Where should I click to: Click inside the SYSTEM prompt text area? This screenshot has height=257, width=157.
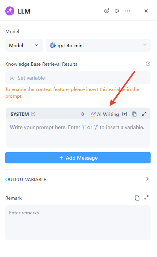click(x=78, y=133)
